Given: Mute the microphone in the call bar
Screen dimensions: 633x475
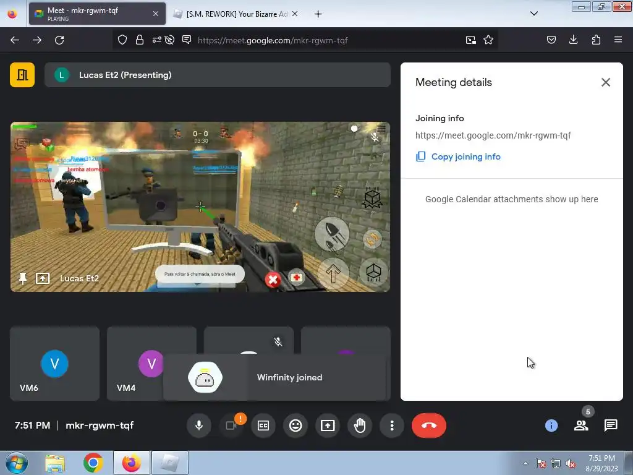Looking at the screenshot, I should coord(198,426).
